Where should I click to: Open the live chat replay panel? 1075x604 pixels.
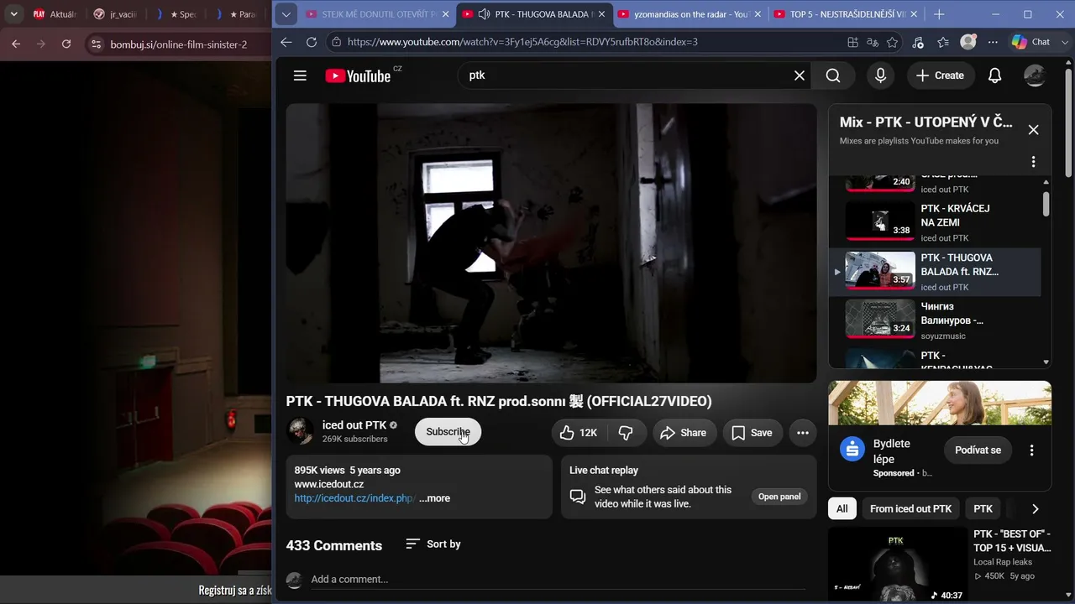[x=779, y=497]
